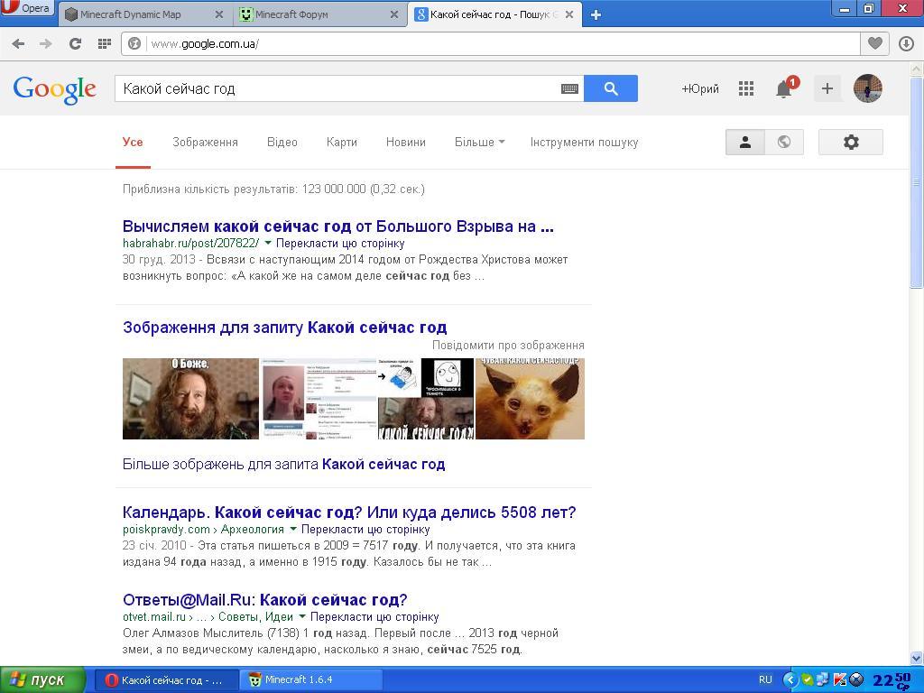
Task: Open a new browser tab with plus
Action: [x=596, y=15]
